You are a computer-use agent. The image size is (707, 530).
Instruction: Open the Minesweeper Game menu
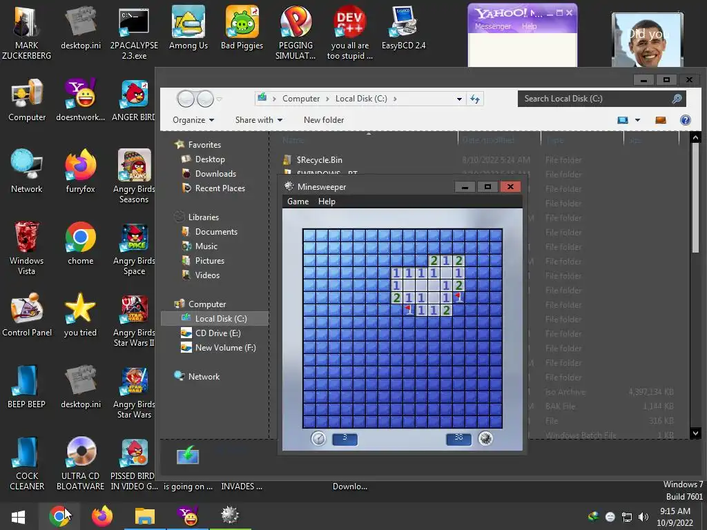tap(298, 202)
